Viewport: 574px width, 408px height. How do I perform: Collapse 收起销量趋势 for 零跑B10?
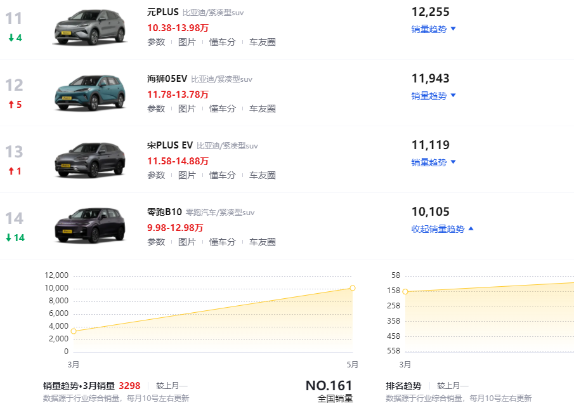(442, 229)
